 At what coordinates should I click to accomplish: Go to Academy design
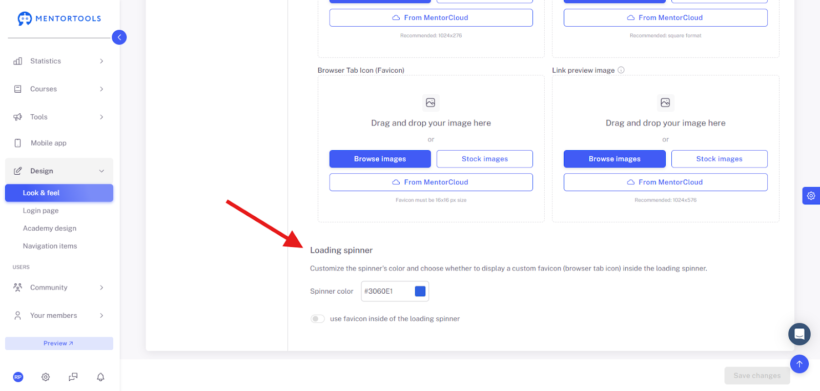(50, 229)
